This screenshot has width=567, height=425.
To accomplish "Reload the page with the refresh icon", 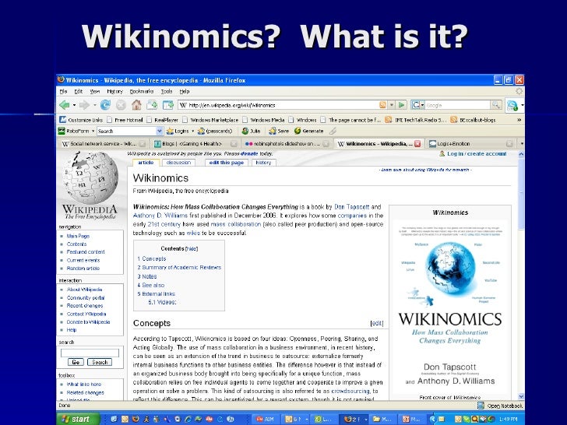I will coord(105,105).
